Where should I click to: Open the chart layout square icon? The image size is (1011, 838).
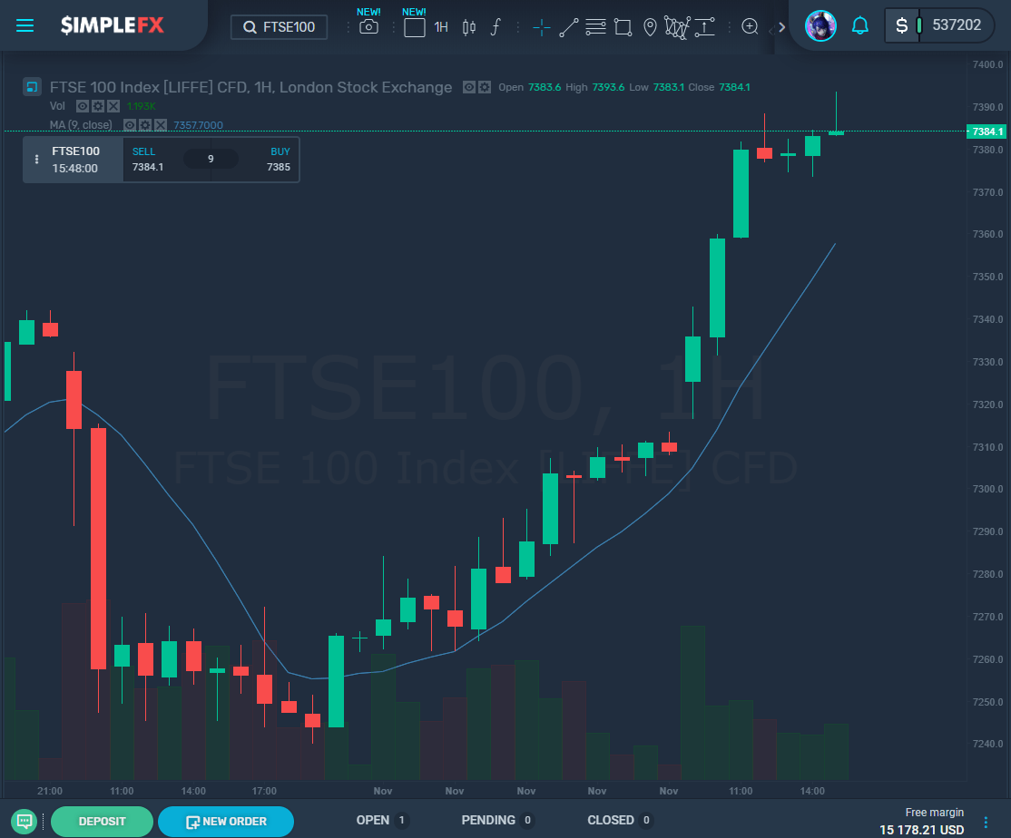[414, 27]
